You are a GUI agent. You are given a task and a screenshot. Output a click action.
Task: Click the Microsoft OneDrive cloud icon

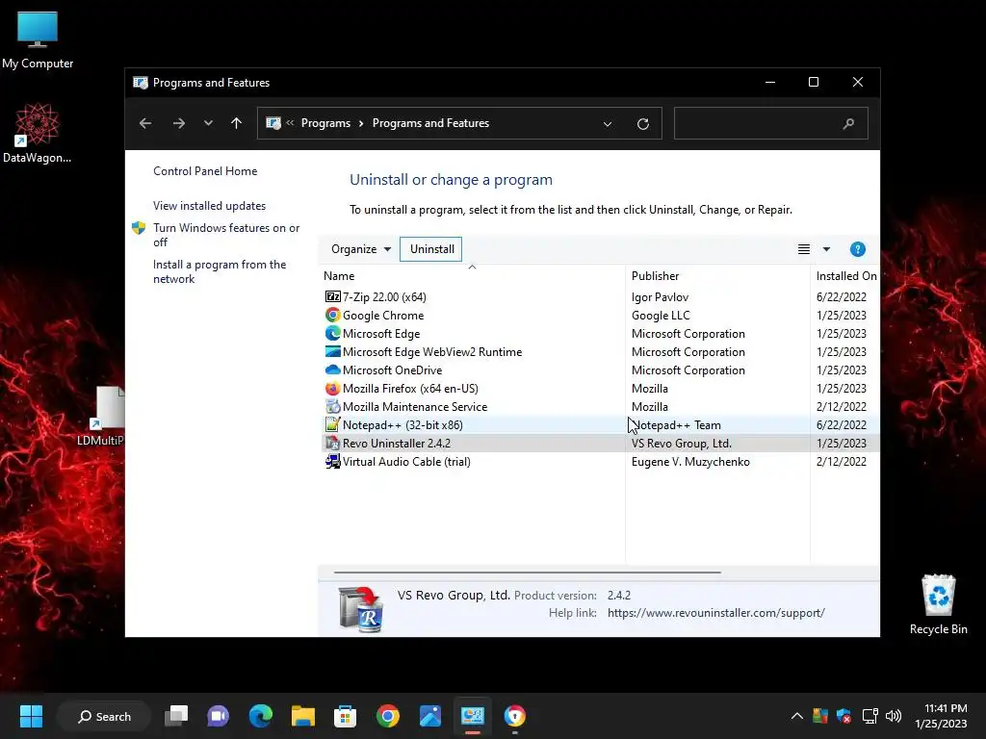tap(332, 369)
